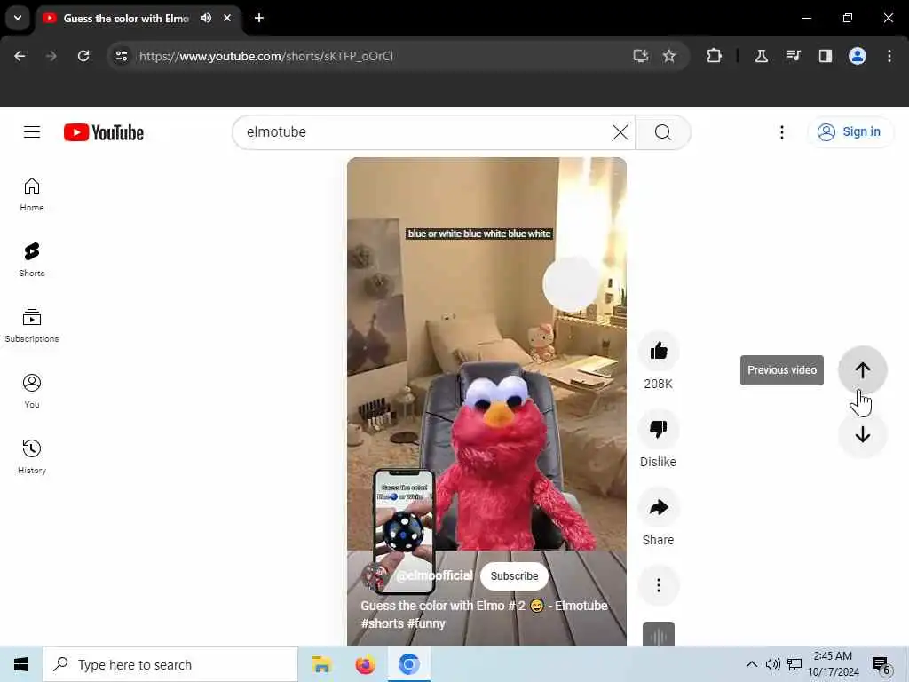Subscribe to @elmoofficial channel
The width and height of the screenshot is (909, 682).
514,575
